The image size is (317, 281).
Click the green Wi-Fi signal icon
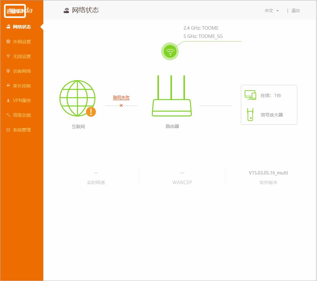170,51
